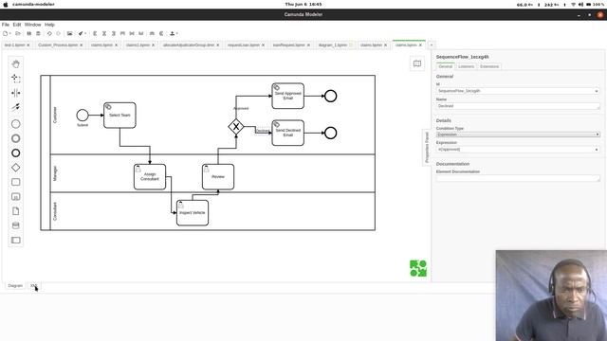This screenshot has height=341, width=607.
Task: Clear the Id field with its x button
Action: (597, 91)
